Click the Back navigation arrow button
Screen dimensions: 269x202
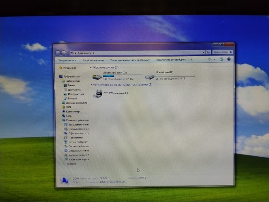pyautogui.click(x=58, y=53)
